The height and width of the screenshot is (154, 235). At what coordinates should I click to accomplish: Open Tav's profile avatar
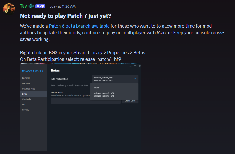9,9
